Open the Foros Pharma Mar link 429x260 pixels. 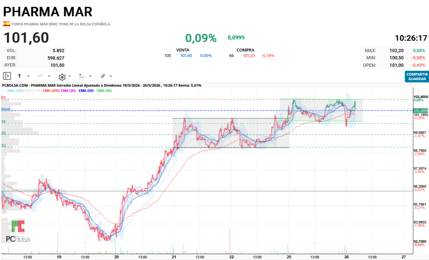tap(61, 24)
